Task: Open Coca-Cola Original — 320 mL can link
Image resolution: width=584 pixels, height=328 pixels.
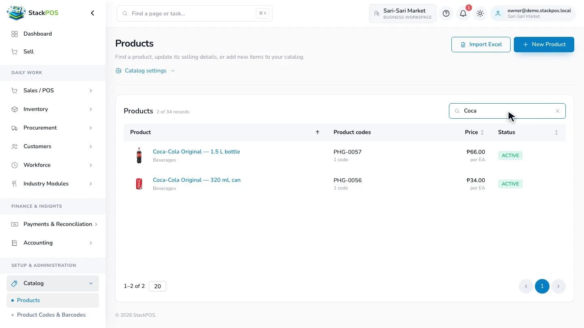Action: 197,180
